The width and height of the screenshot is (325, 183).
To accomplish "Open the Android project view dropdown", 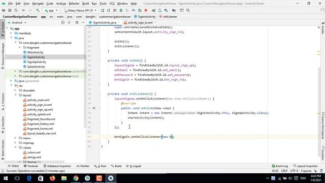I will click(x=17, y=22).
